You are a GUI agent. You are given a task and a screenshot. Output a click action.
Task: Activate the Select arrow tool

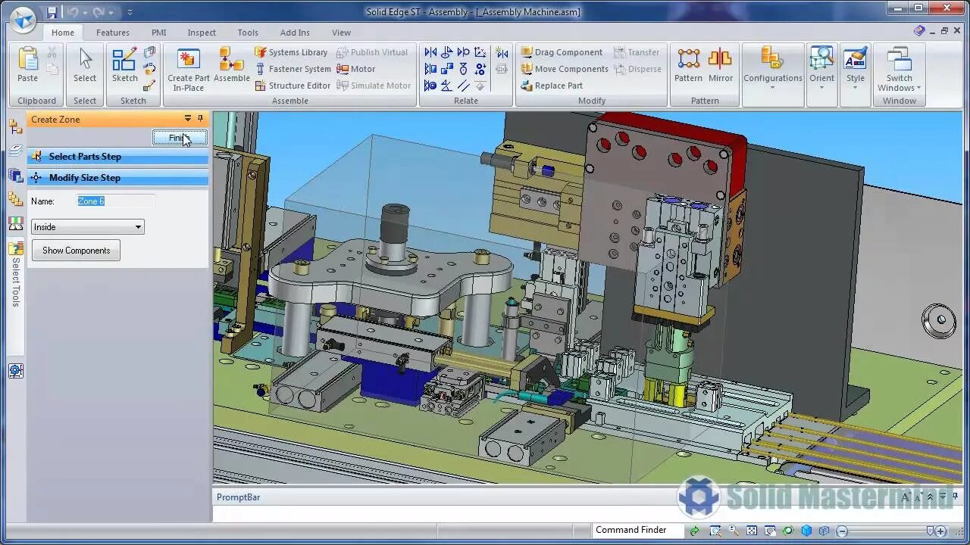coord(85,66)
